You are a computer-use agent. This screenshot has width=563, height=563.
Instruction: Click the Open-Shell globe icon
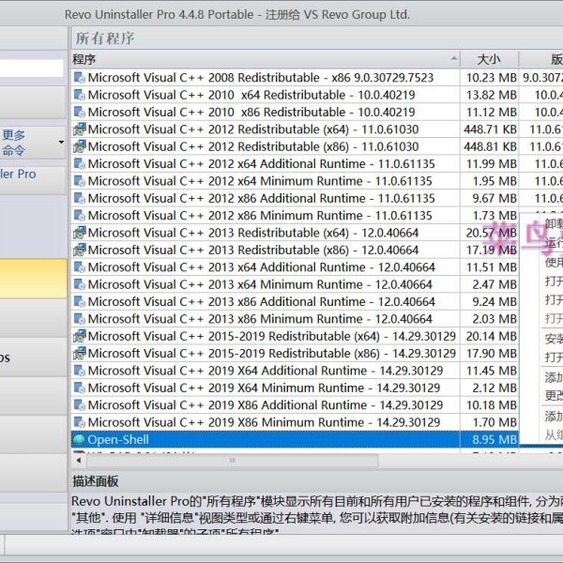point(80,439)
